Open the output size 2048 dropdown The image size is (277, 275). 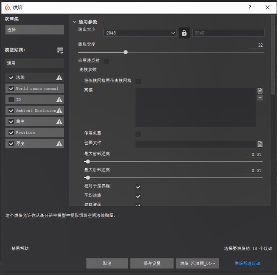click(x=140, y=33)
